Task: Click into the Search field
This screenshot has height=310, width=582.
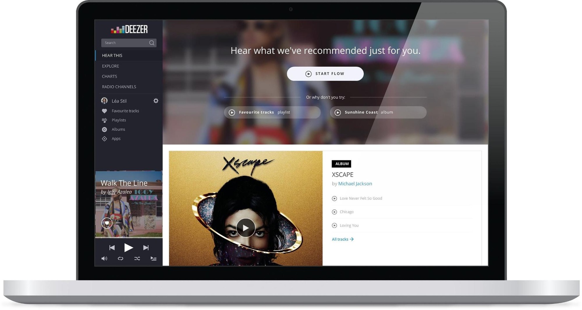Action: tap(129, 43)
